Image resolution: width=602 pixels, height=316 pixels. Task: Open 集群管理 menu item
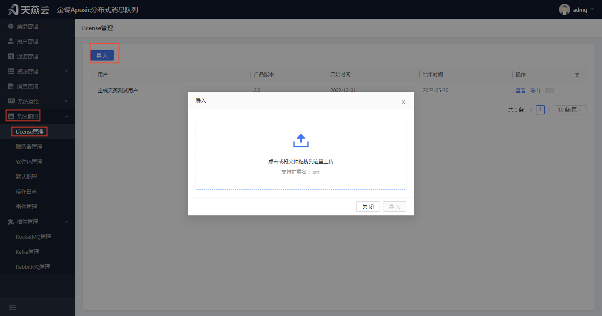point(38,26)
